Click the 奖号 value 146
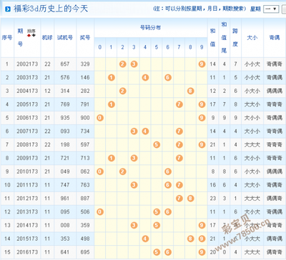Image resolution: width=286 pixels, height=260 pixels. point(85,77)
